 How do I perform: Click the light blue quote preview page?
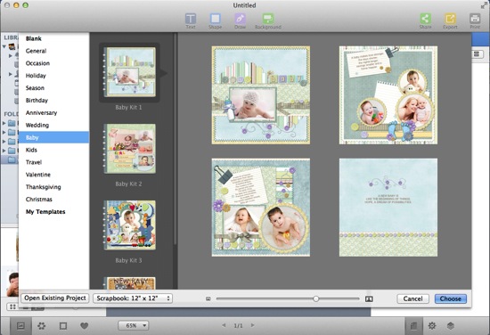388,208
